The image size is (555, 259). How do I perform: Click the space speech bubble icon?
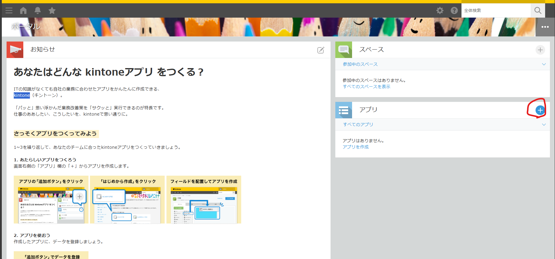click(x=344, y=50)
